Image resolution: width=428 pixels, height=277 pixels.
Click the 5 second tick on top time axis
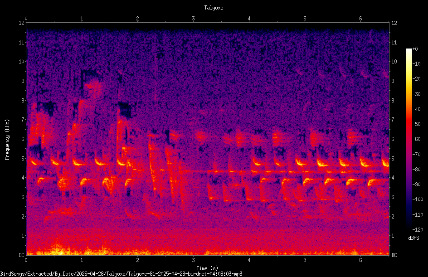point(305,19)
